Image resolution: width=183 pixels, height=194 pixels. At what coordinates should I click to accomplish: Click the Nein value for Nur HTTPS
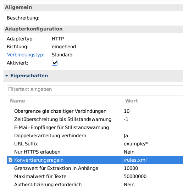tap(129, 152)
